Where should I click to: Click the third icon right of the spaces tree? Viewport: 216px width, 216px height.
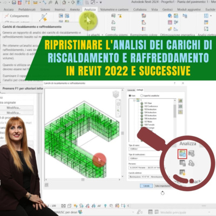(x=180, y=112)
